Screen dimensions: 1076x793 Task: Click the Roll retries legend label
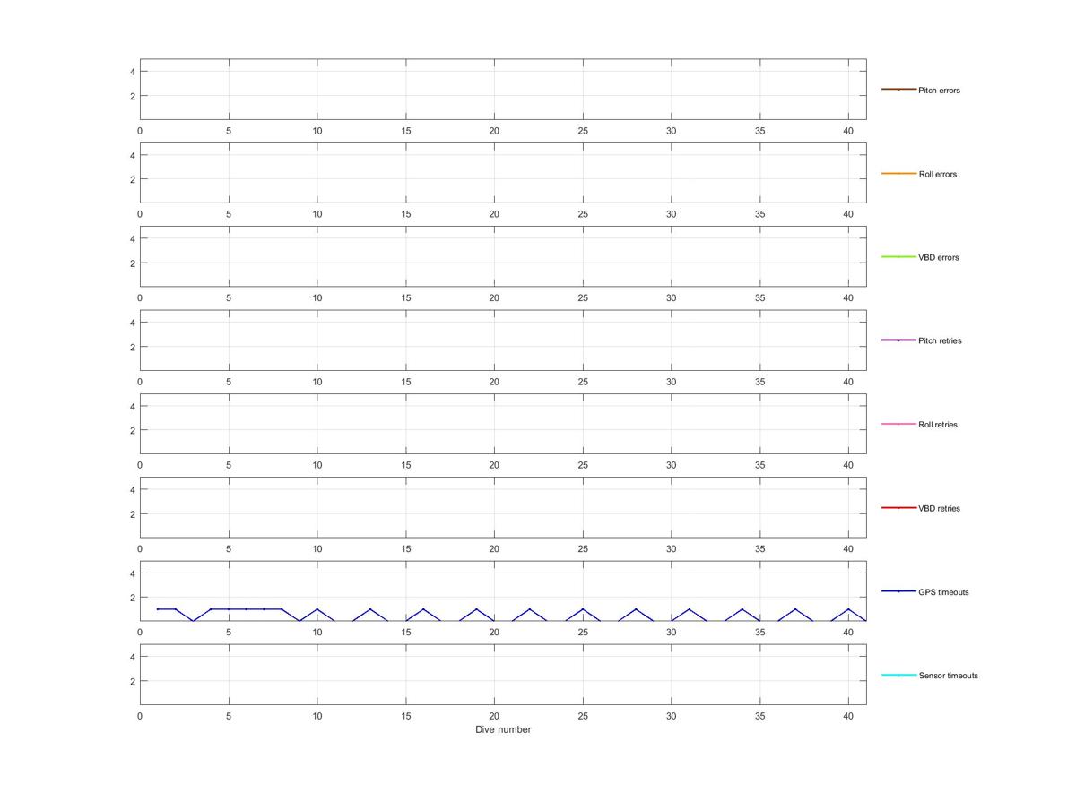[938, 425]
